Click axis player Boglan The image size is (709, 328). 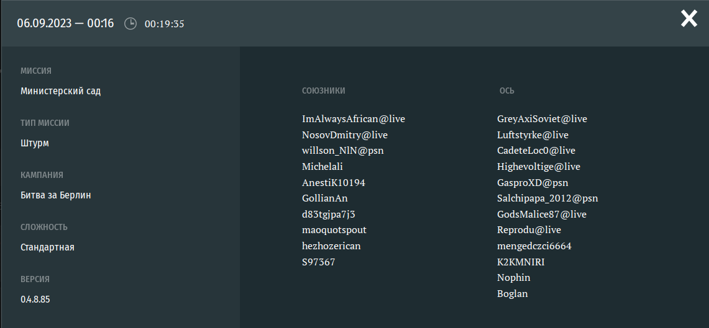(x=512, y=294)
